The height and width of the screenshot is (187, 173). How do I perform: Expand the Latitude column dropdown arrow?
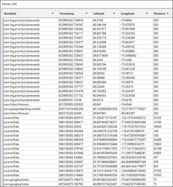(x=114, y=14)
